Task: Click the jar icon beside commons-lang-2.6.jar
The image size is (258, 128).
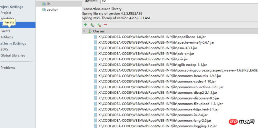Action: coord(95,120)
